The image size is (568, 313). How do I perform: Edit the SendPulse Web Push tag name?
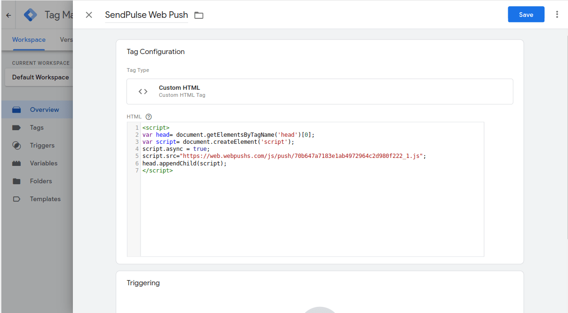pyautogui.click(x=146, y=15)
